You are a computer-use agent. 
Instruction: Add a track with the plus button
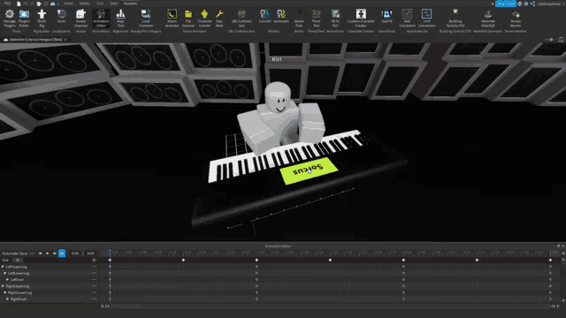[x=95, y=260]
